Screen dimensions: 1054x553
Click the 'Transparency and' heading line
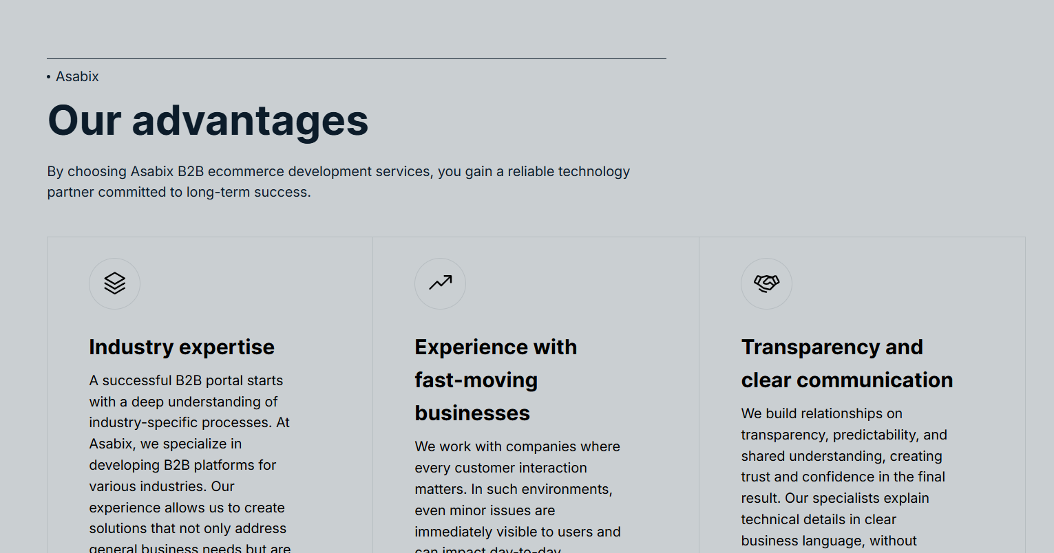832,347
